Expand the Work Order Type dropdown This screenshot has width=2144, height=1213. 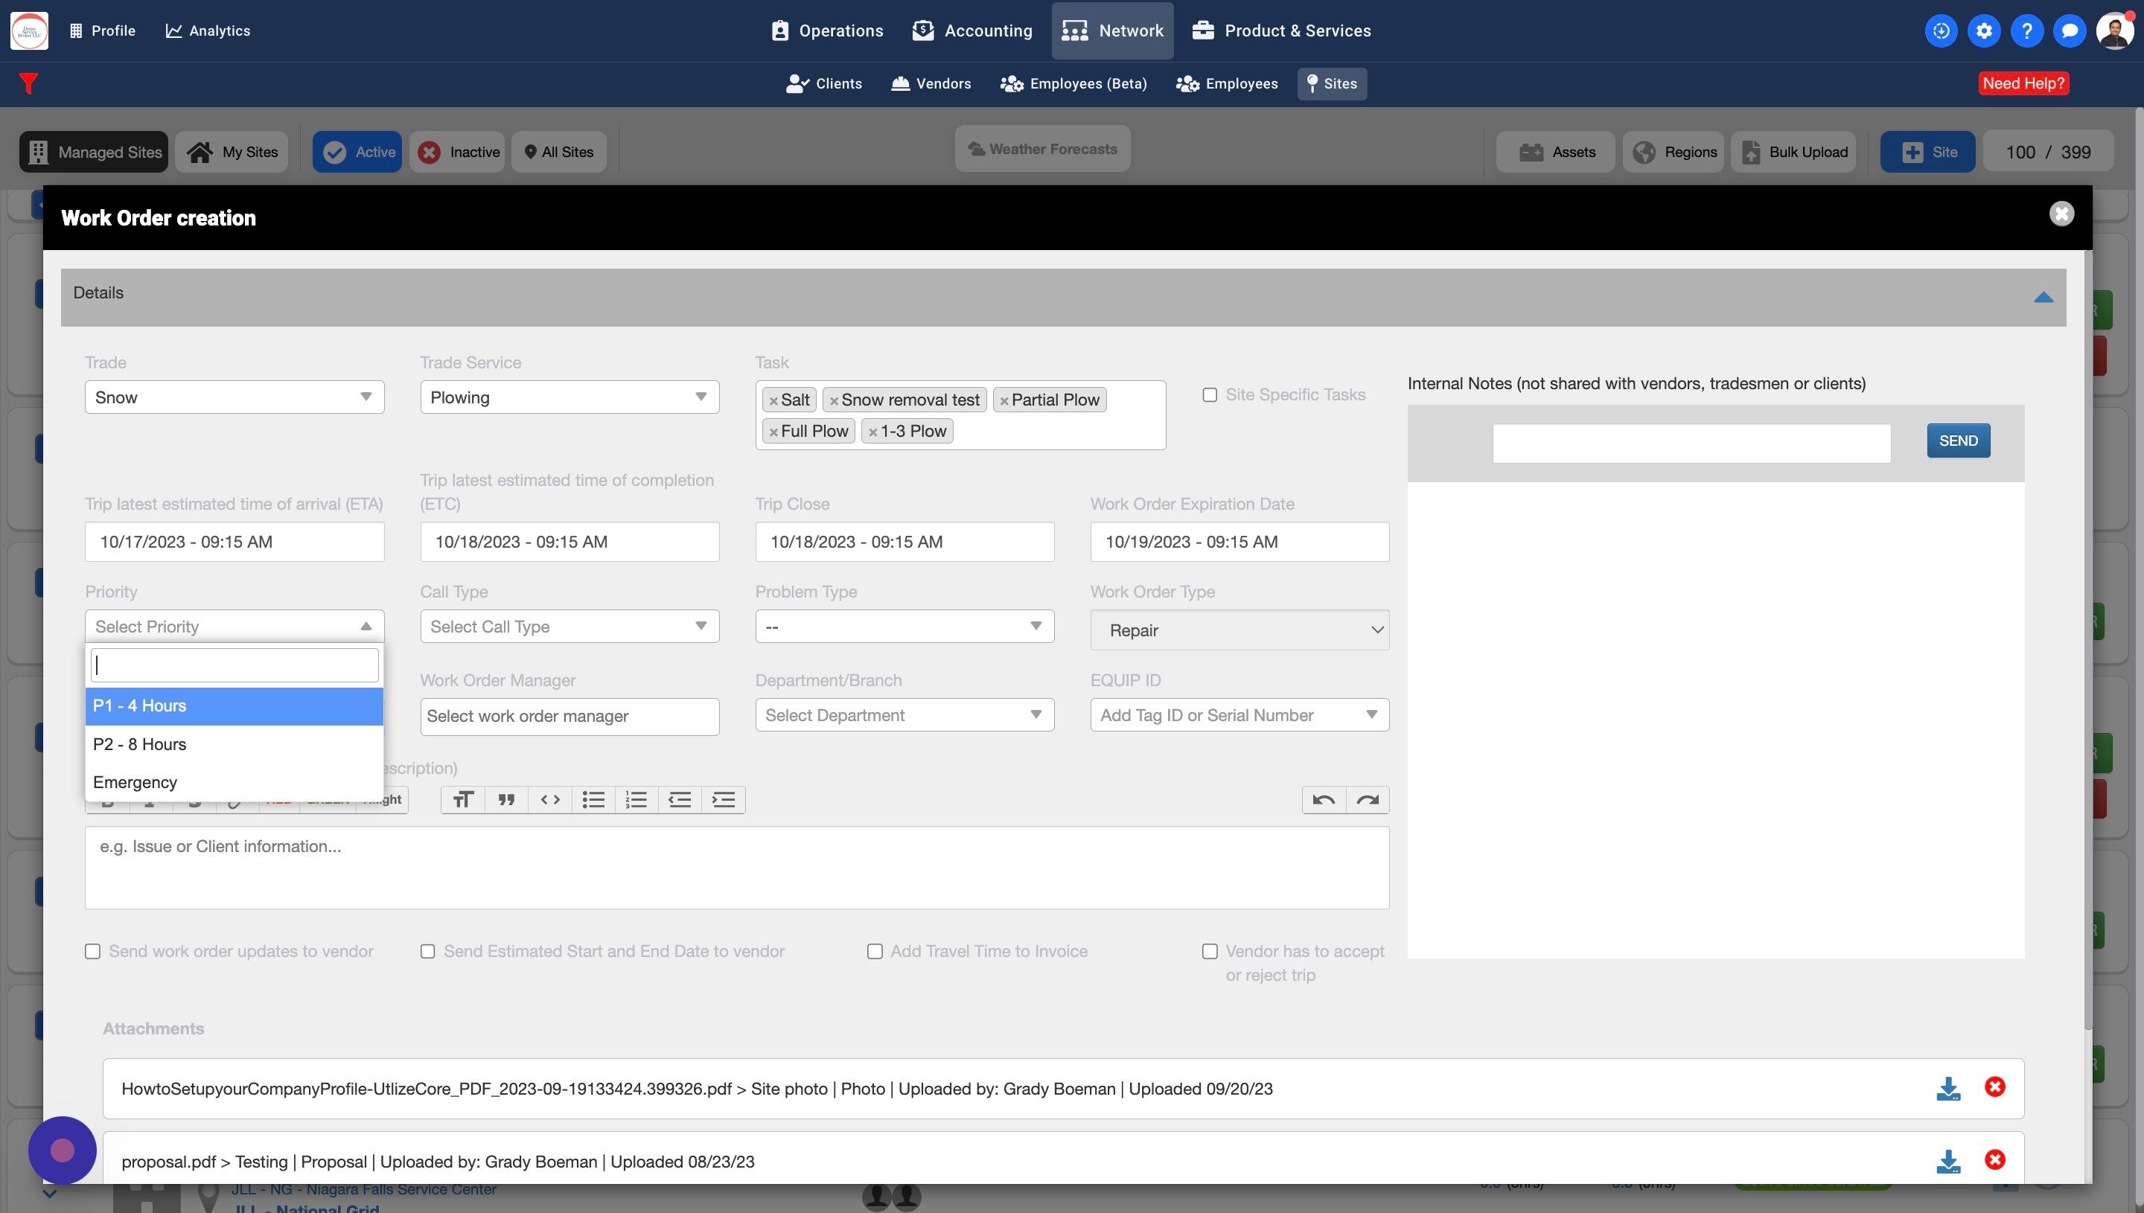pos(1239,630)
